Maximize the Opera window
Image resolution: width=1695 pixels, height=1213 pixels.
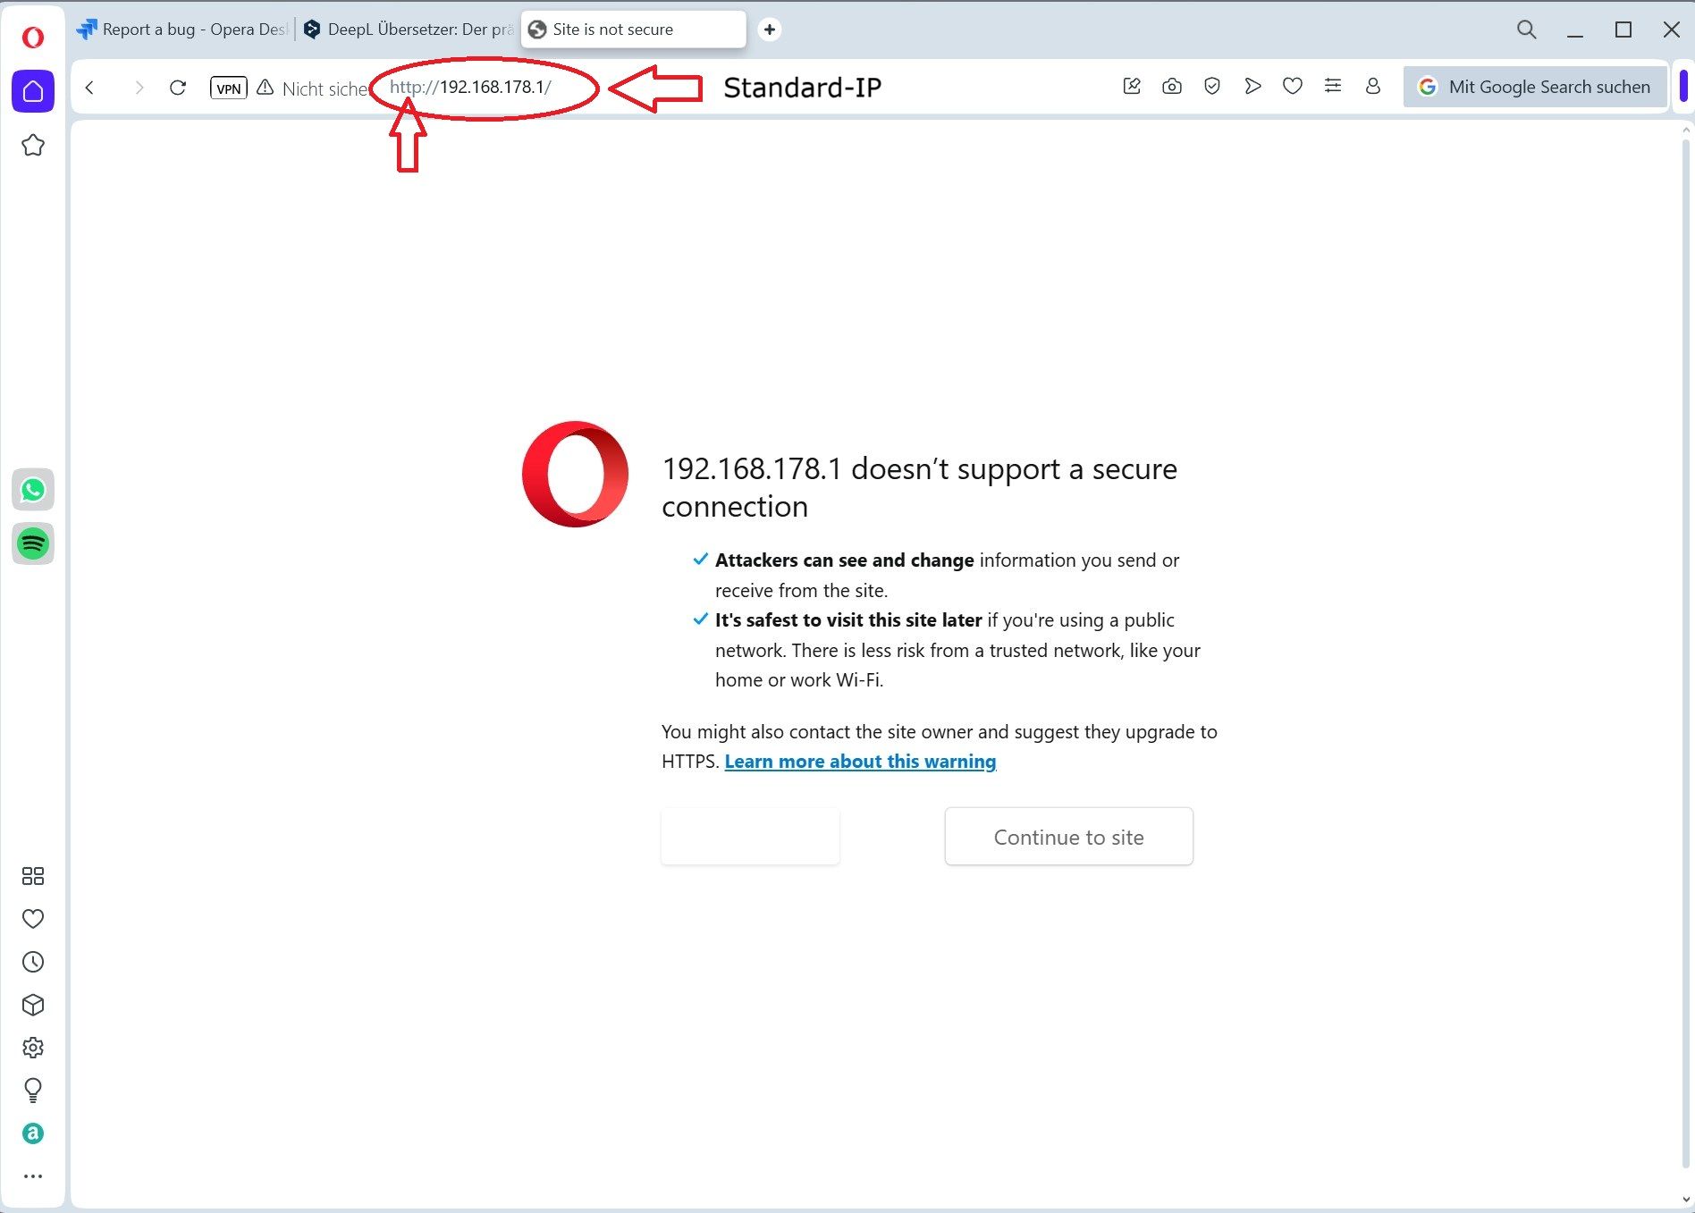1623,29
